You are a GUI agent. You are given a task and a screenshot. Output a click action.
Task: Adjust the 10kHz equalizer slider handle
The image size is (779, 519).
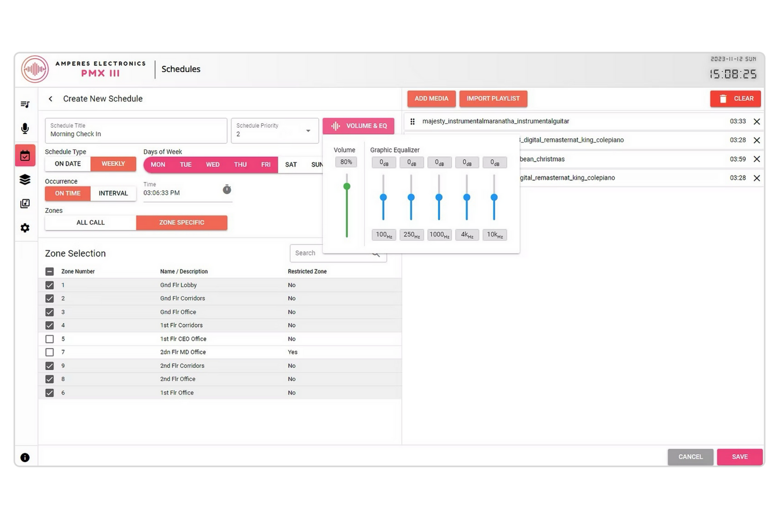[x=494, y=197]
